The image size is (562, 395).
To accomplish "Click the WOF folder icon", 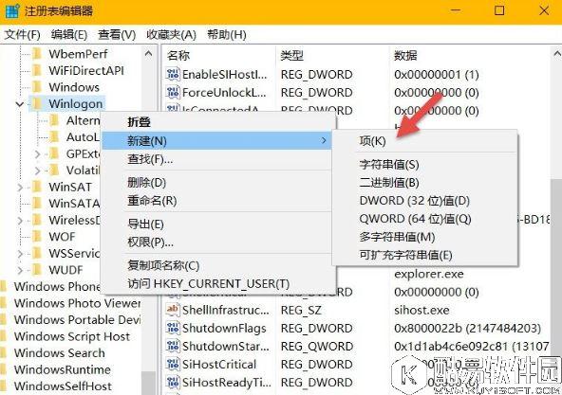I will click(37, 237).
